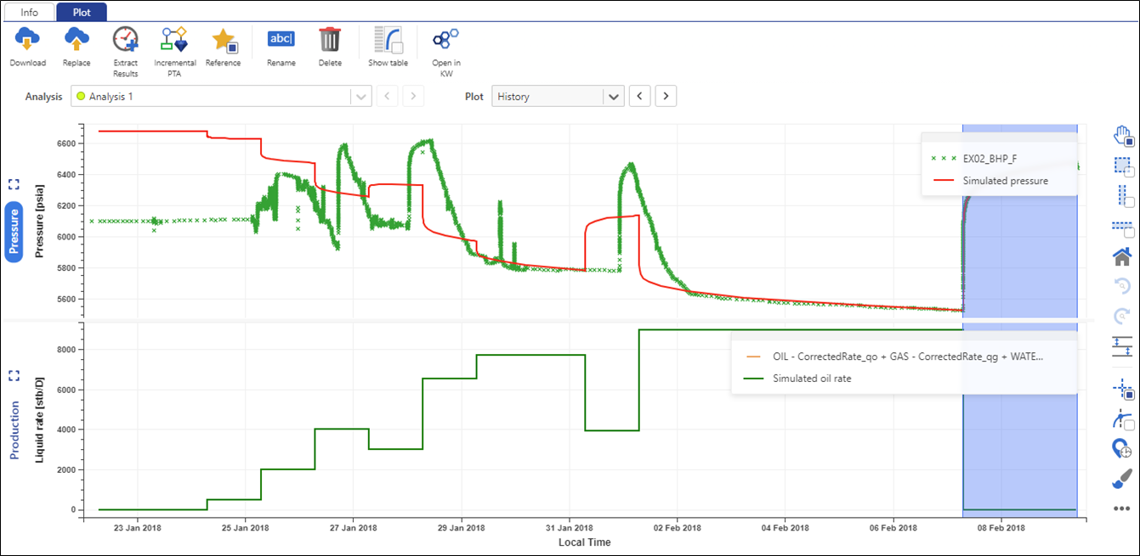Select the Plot tab
Screen dimensions: 1140x556
(82, 13)
